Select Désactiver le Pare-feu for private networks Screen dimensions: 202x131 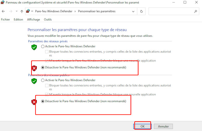pyautogui.click(x=43, y=68)
